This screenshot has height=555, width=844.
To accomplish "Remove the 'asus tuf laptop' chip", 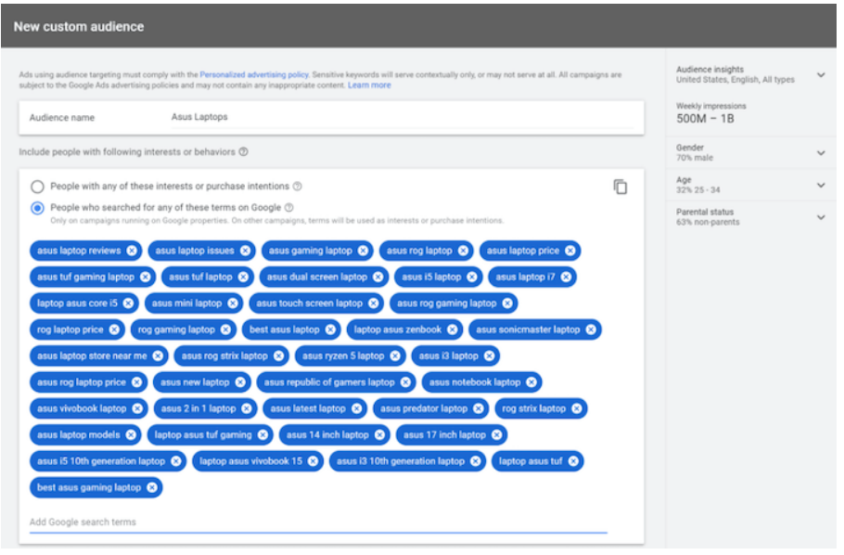I will click(x=243, y=277).
